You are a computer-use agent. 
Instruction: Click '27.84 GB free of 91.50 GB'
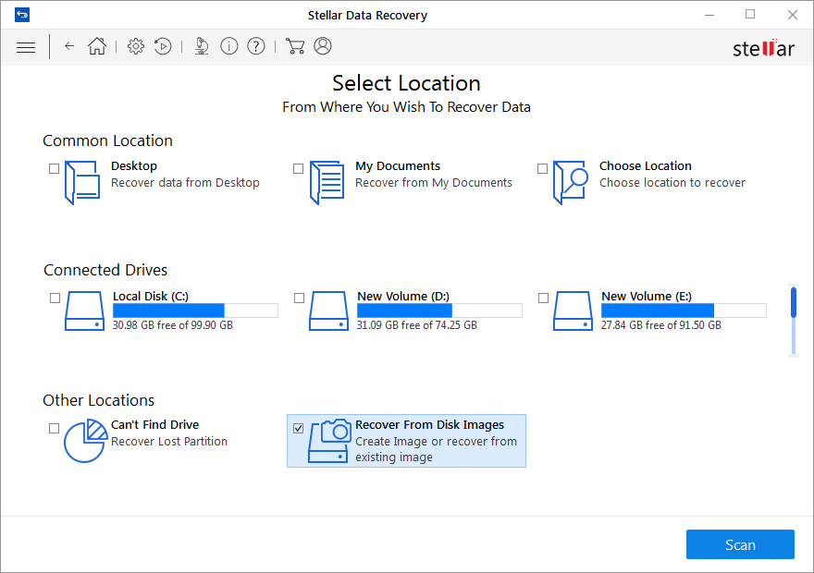pos(660,325)
